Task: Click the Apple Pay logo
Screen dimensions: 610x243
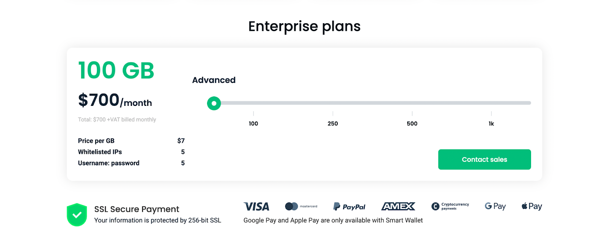Action: (x=531, y=206)
